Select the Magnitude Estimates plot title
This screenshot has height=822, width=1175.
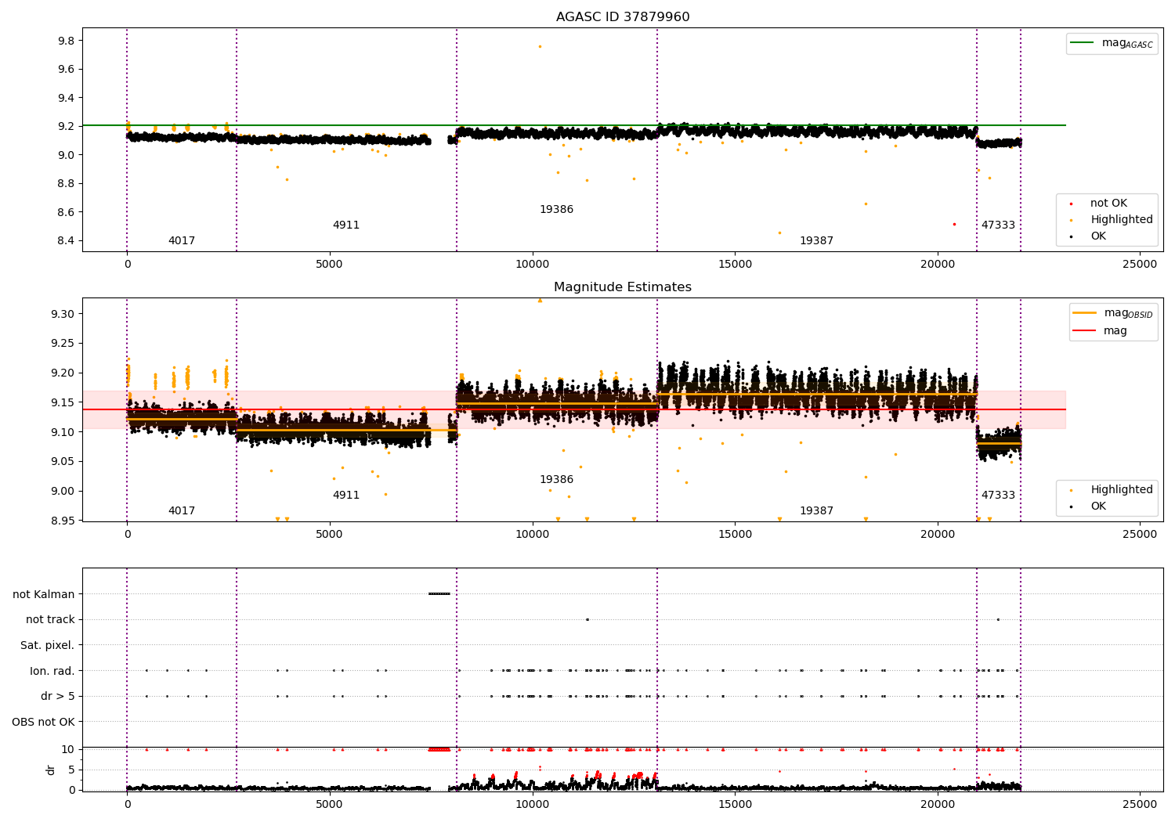coord(623,287)
